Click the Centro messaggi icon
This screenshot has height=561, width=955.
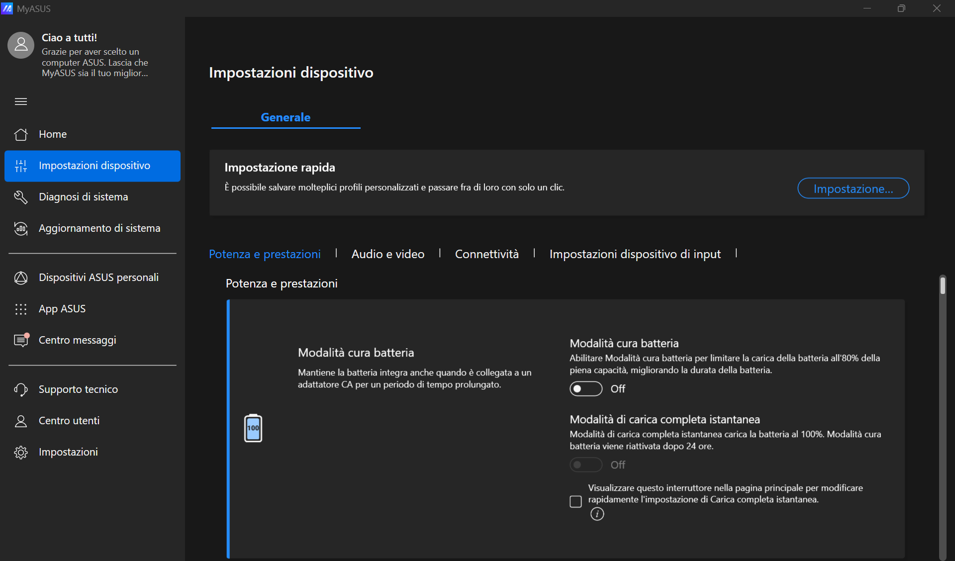21,340
